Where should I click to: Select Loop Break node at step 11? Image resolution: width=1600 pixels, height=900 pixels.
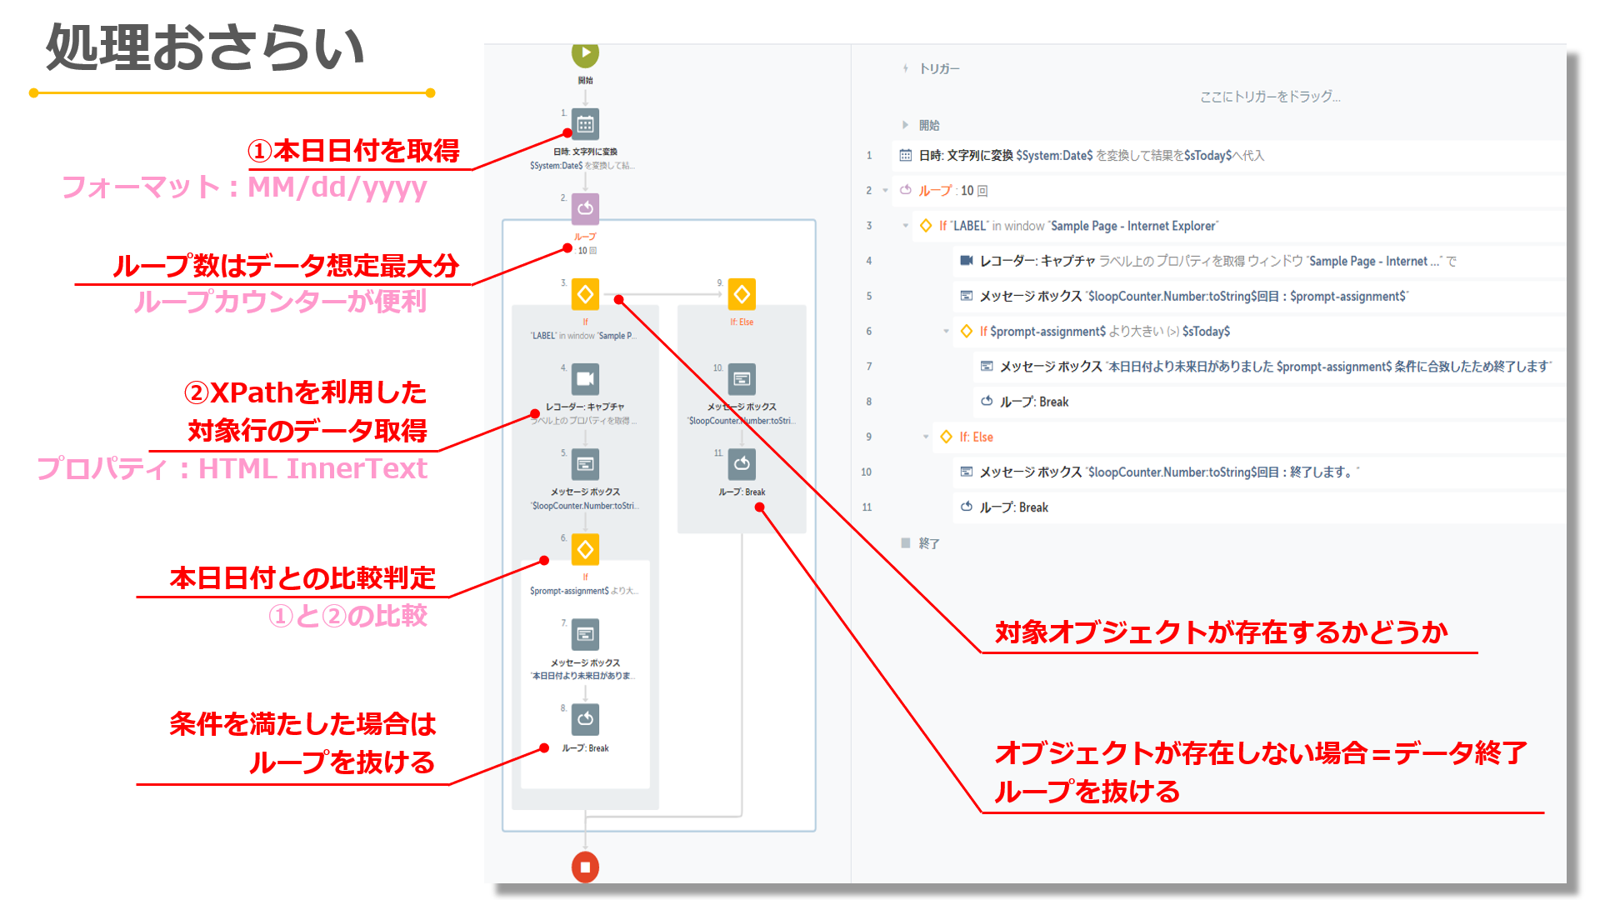(742, 464)
